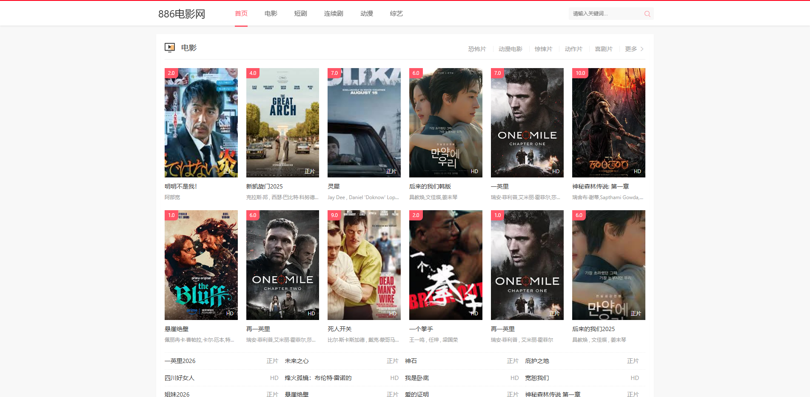
Task: Switch to the 连续剧 navigation tab
Action: click(333, 14)
